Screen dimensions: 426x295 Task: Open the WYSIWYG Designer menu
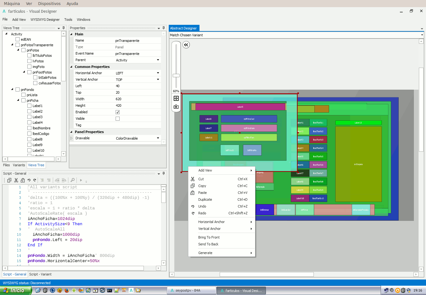pos(45,20)
